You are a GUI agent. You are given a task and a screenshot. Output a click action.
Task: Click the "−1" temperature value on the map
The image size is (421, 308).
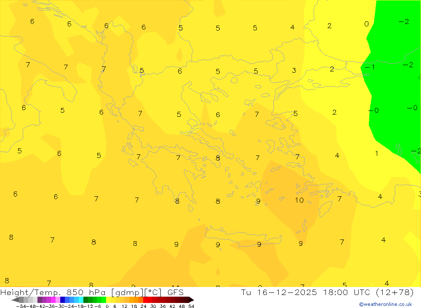point(370,67)
